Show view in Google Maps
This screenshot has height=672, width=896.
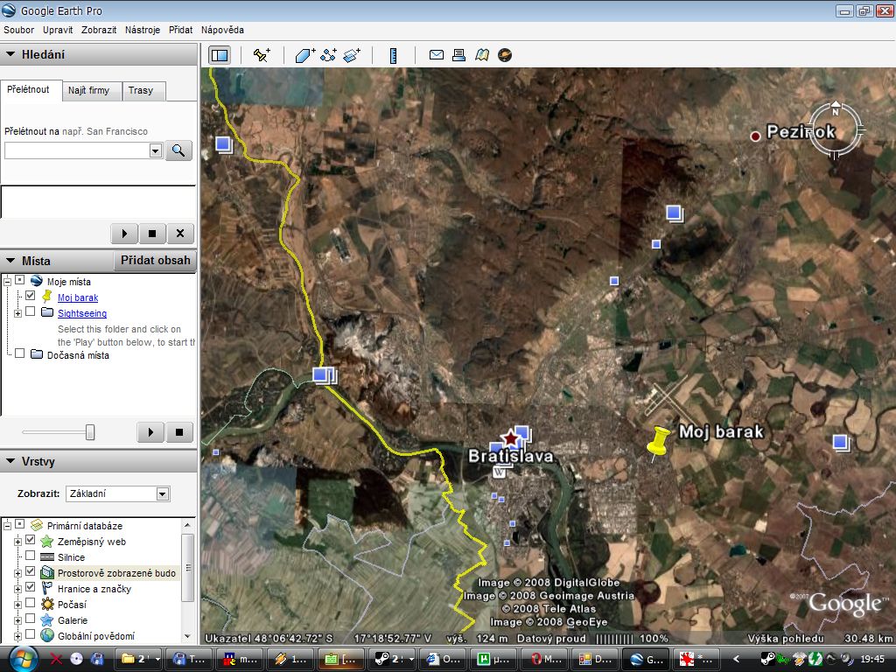point(482,55)
